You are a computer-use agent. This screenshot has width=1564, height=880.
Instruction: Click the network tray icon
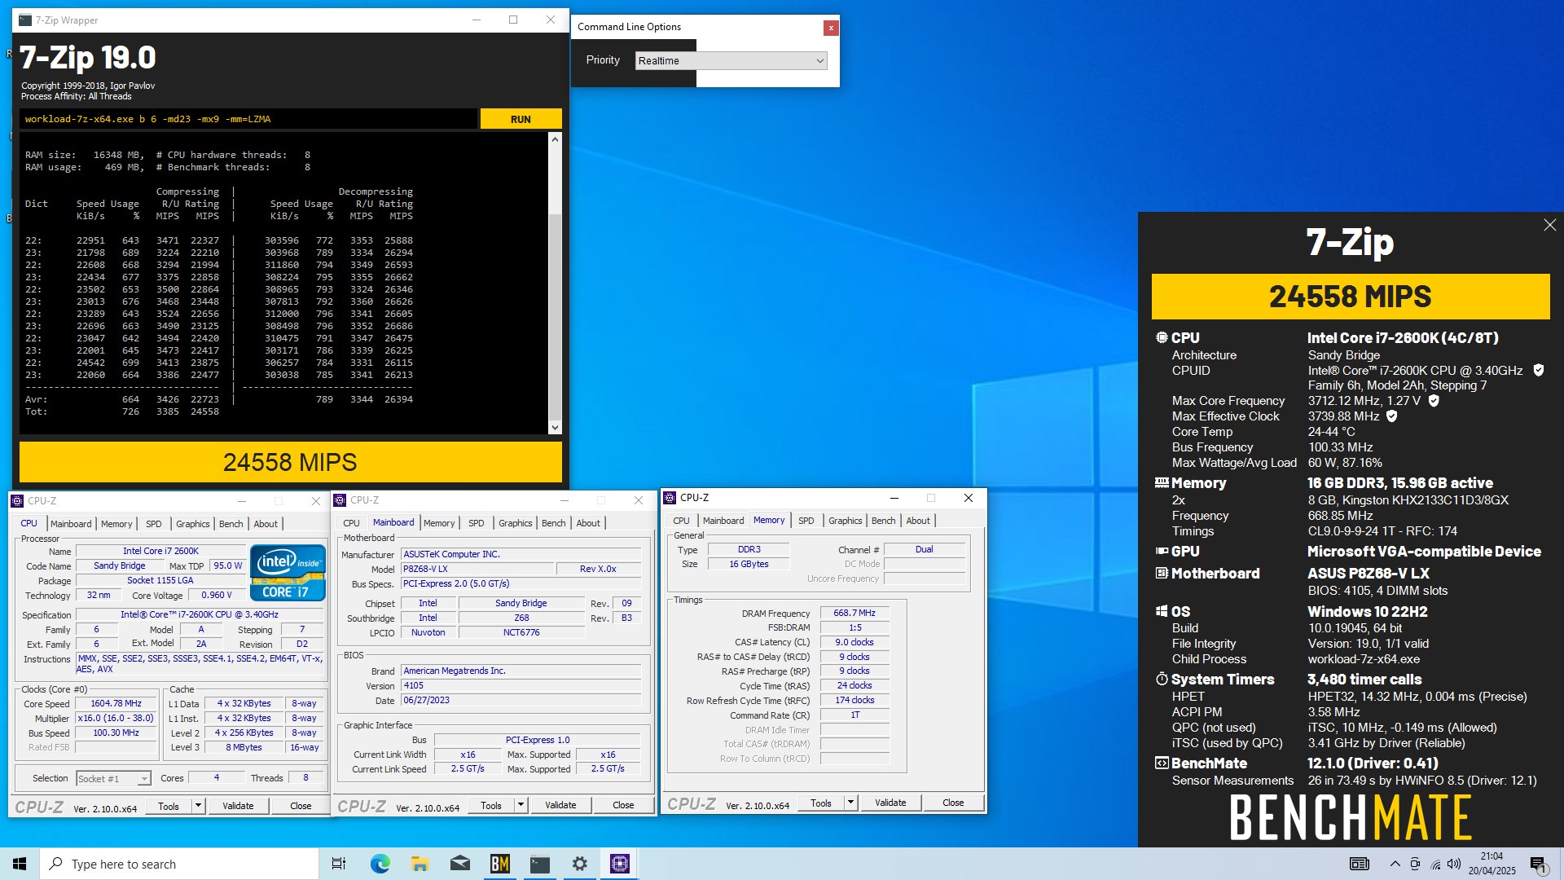click(1434, 864)
